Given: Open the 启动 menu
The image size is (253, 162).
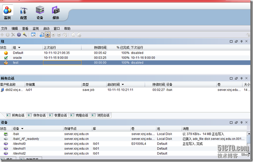Looking at the screenshot, I should pos(46,29).
